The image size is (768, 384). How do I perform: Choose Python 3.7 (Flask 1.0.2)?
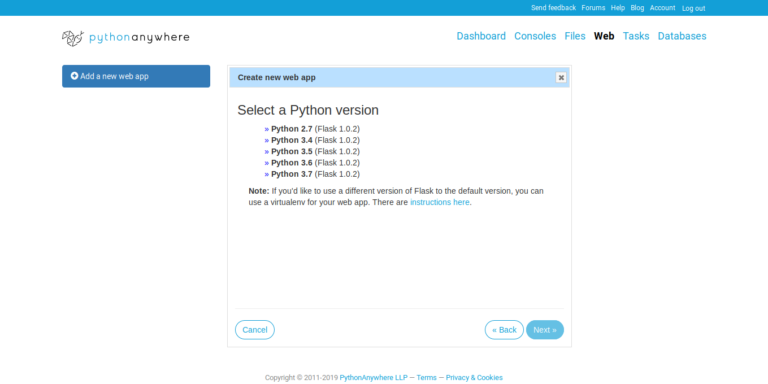point(312,174)
